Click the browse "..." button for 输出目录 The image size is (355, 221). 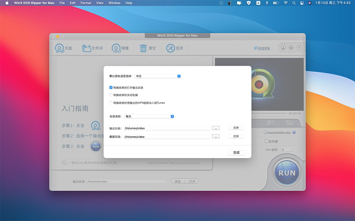point(216,128)
